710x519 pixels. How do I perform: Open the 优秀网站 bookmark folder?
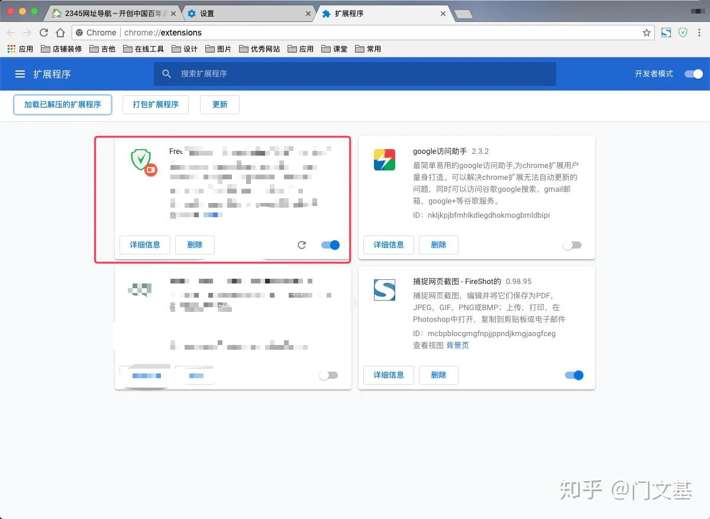click(259, 49)
